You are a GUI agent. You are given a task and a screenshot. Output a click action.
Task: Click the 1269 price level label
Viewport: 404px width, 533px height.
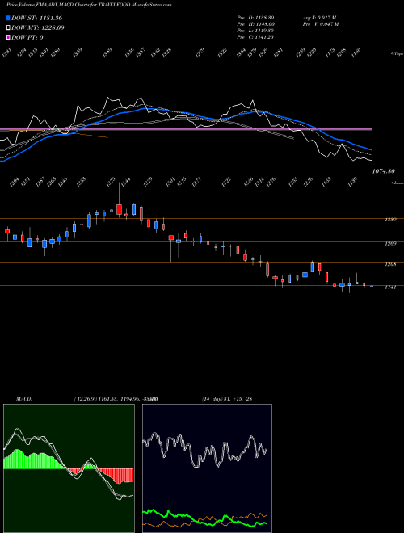390,243
